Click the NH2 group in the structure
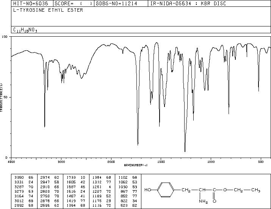This screenshot has width=271, height=209. pyautogui.click(x=203, y=201)
